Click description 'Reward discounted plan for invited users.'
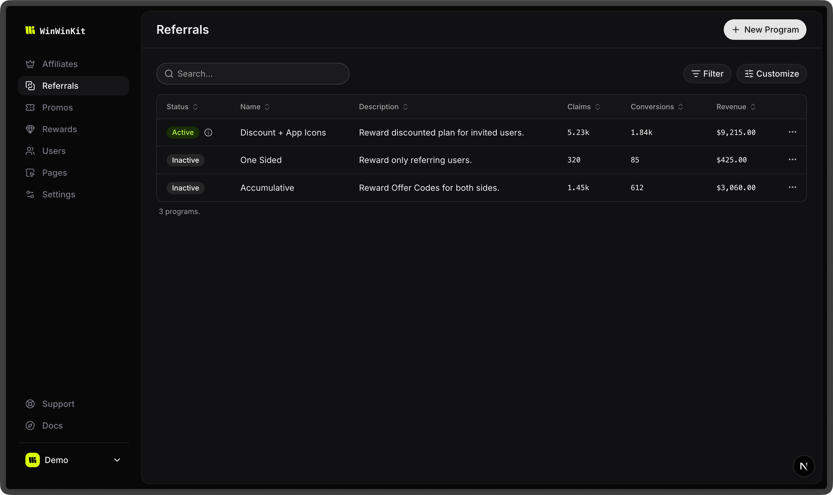Screen dimensions: 833x495 pos(441,133)
